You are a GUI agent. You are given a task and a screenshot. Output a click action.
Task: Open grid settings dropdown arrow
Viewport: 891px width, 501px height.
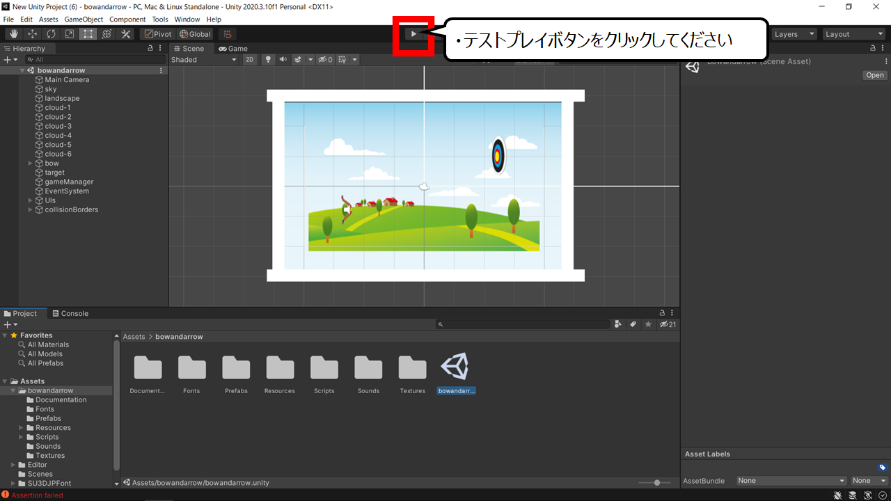pos(354,60)
